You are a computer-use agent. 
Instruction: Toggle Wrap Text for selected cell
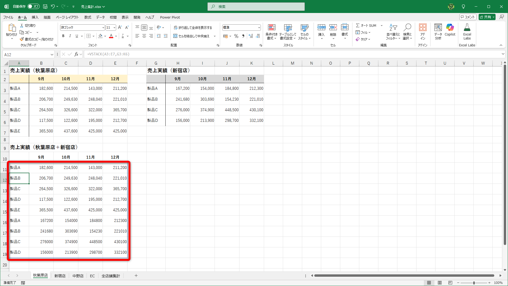(x=193, y=28)
